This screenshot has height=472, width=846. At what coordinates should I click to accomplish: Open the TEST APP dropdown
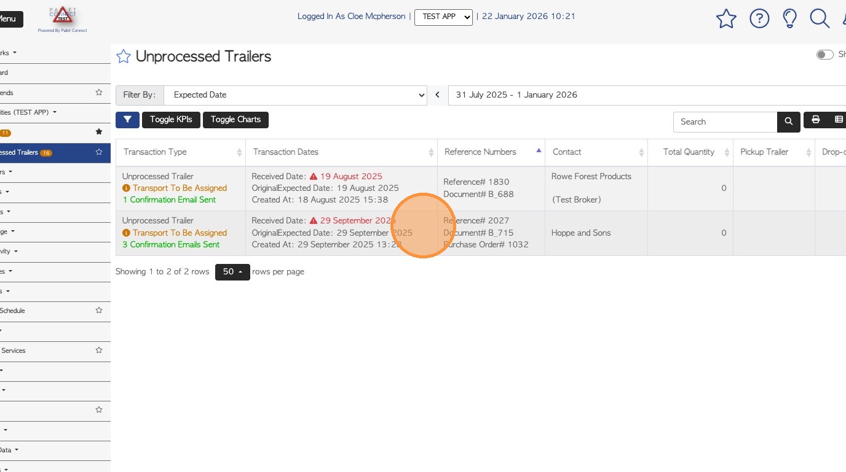coord(443,17)
